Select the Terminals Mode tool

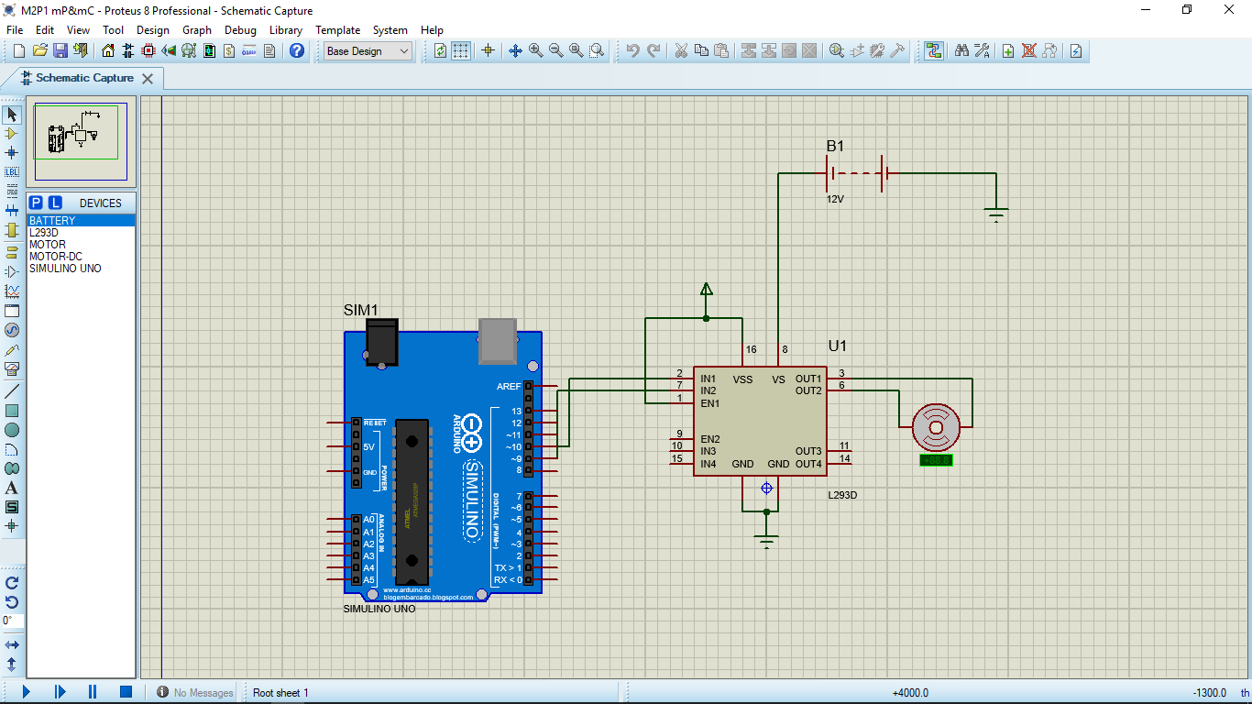click(x=12, y=251)
